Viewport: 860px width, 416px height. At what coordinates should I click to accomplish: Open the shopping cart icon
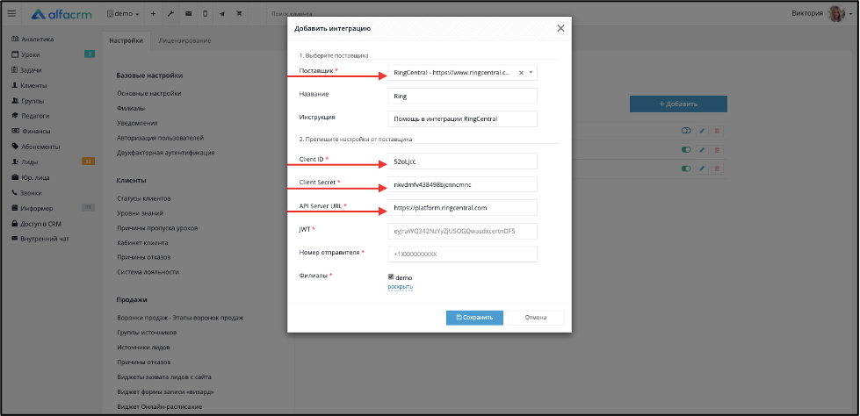(239, 14)
